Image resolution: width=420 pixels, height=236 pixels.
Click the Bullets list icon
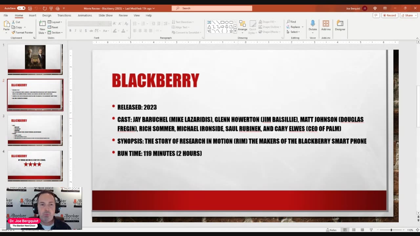point(135,23)
